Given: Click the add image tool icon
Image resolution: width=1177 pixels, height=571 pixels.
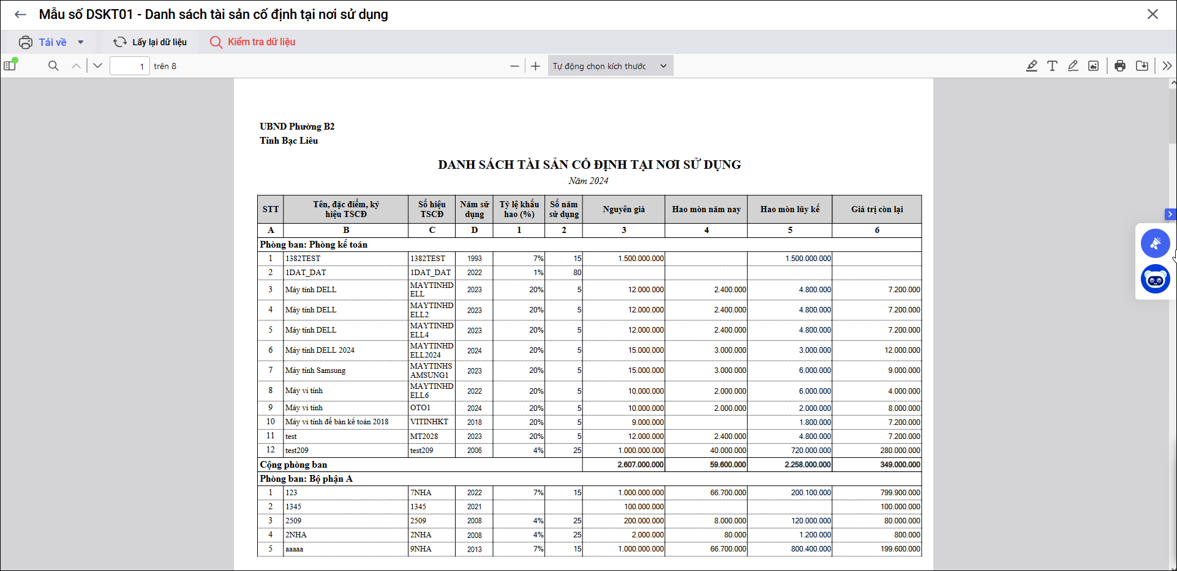Looking at the screenshot, I should (1093, 66).
